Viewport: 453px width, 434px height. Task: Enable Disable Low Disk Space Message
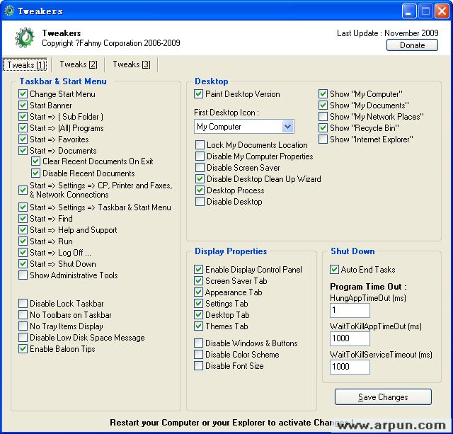click(x=23, y=338)
